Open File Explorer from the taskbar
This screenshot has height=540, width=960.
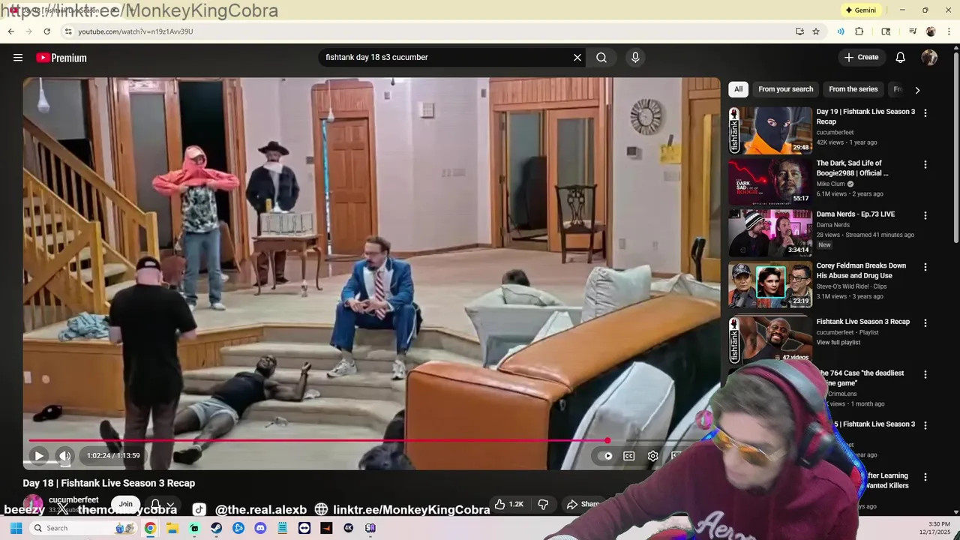(x=172, y=528)
